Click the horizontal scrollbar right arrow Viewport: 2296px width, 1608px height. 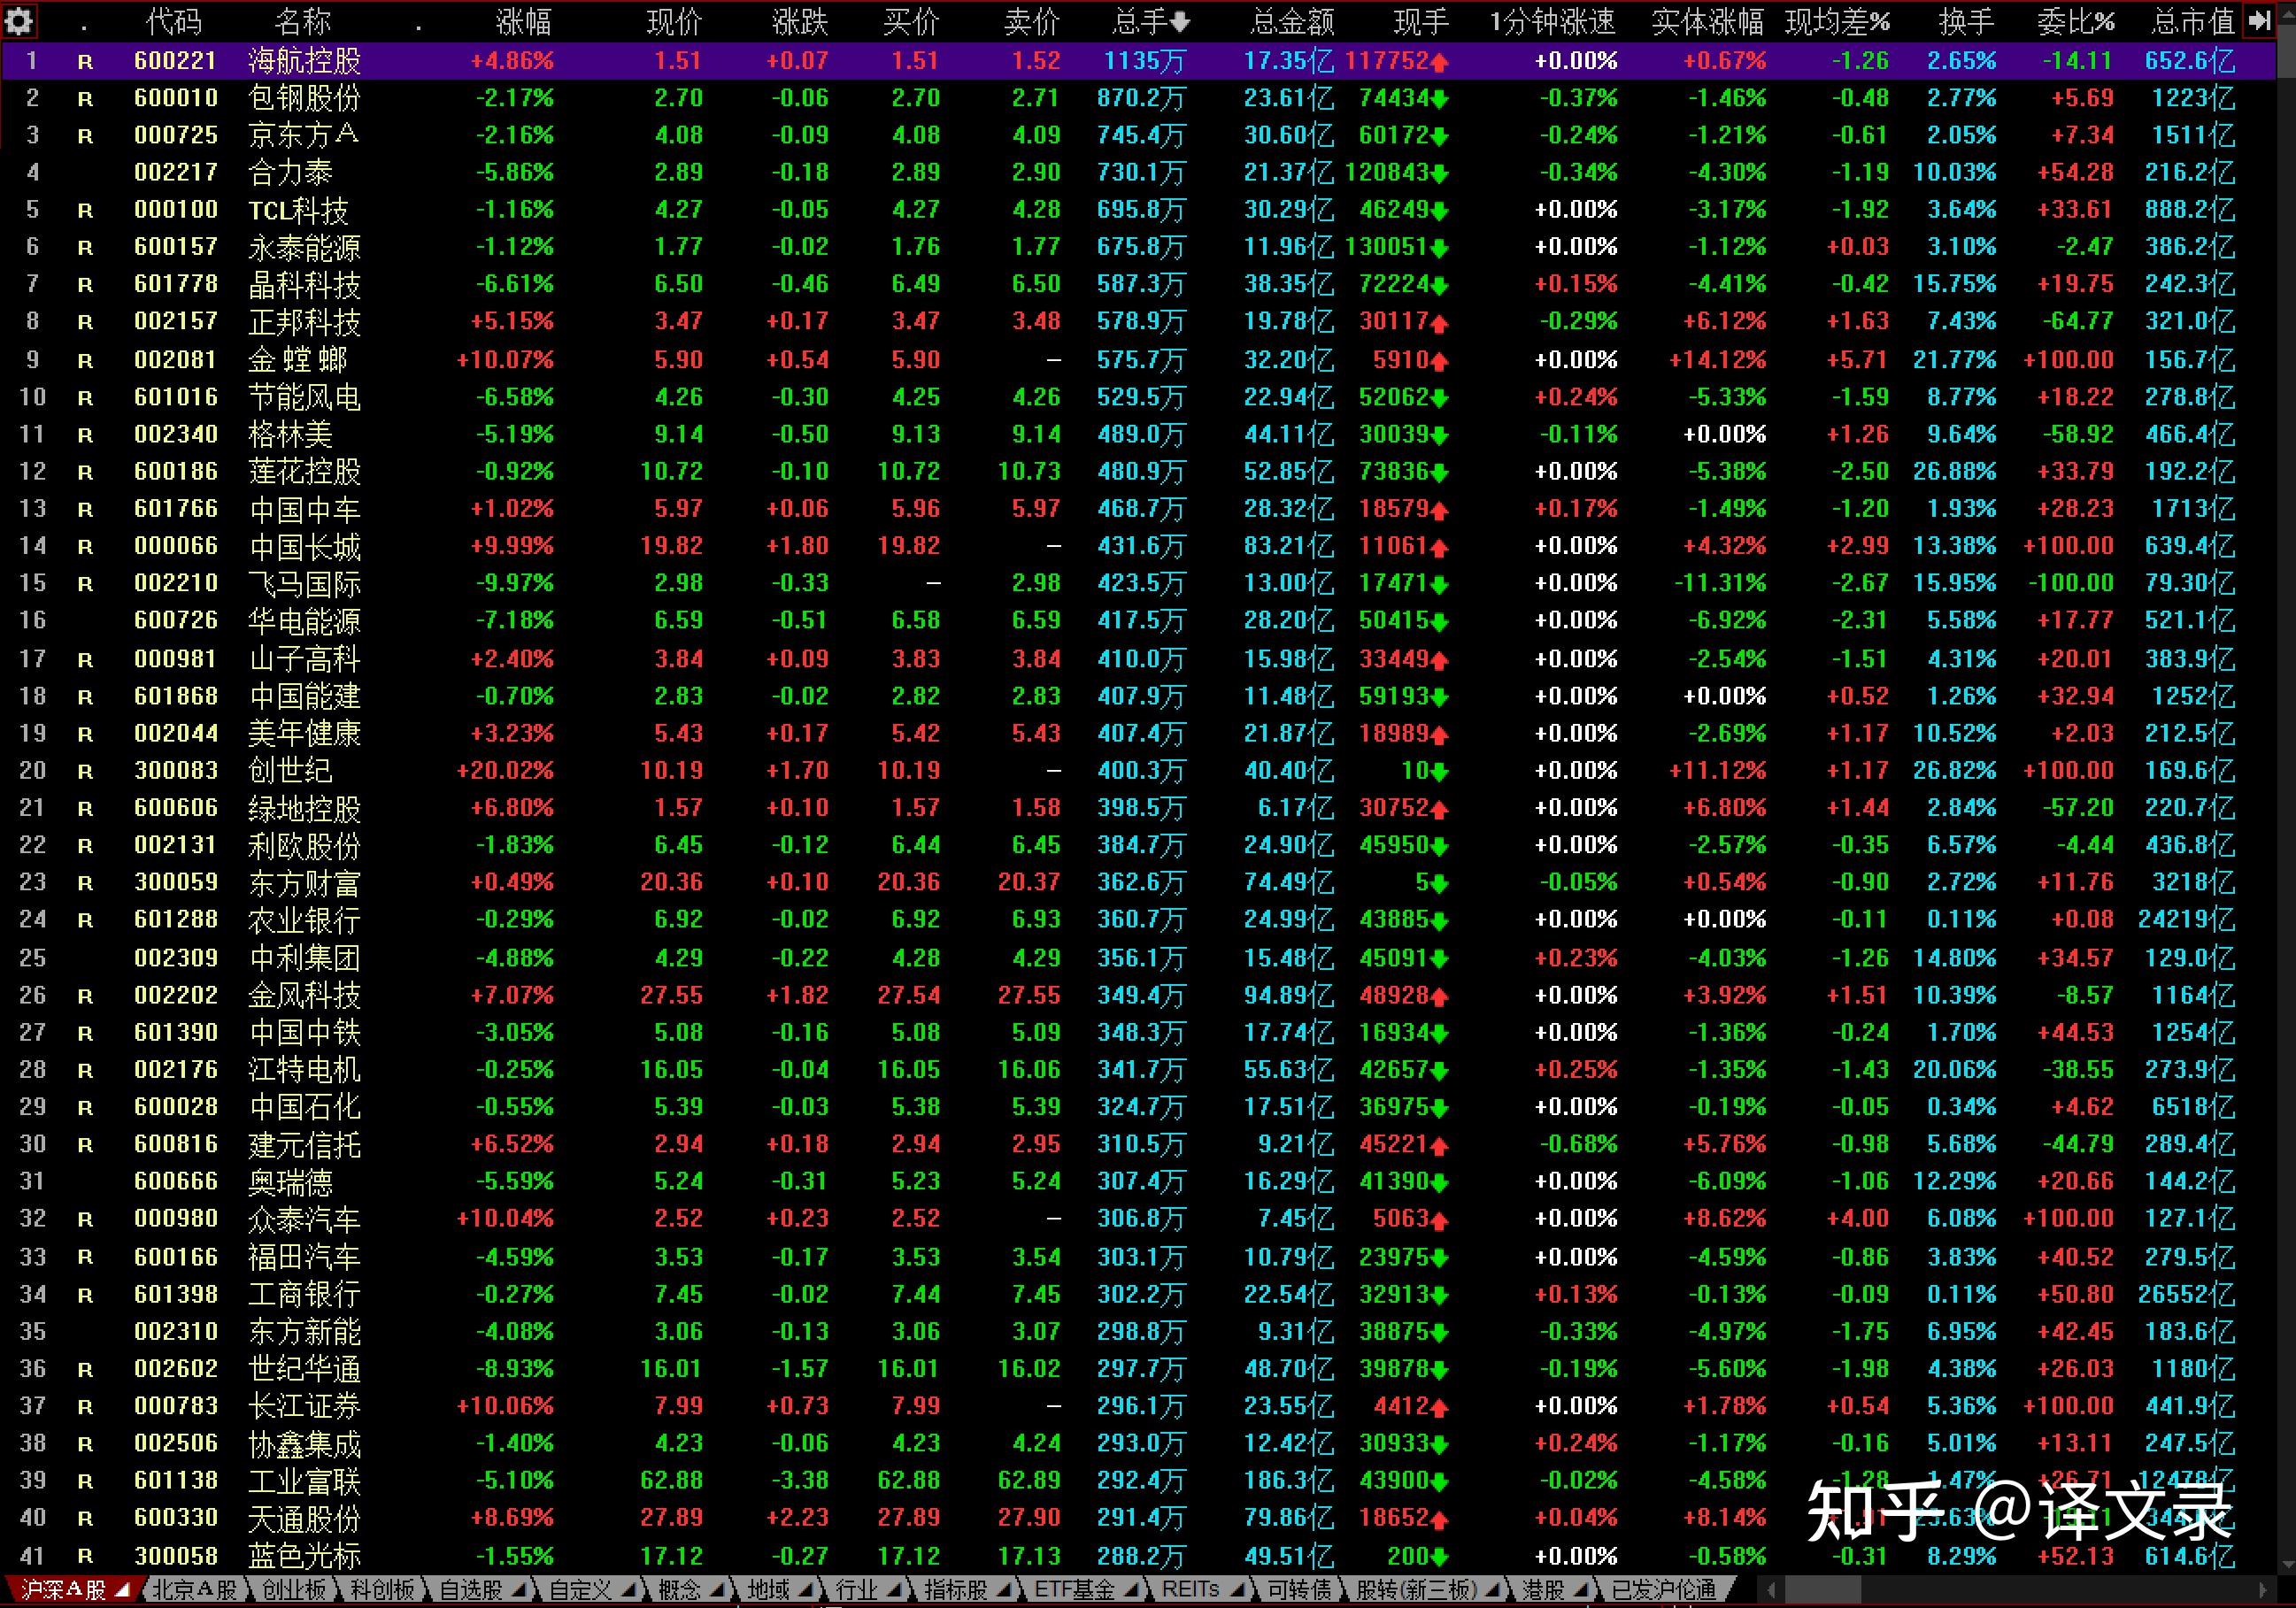pos(2262,1589)
